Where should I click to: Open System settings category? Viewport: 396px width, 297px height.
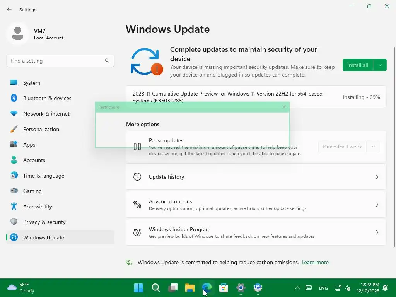(60, 83)
